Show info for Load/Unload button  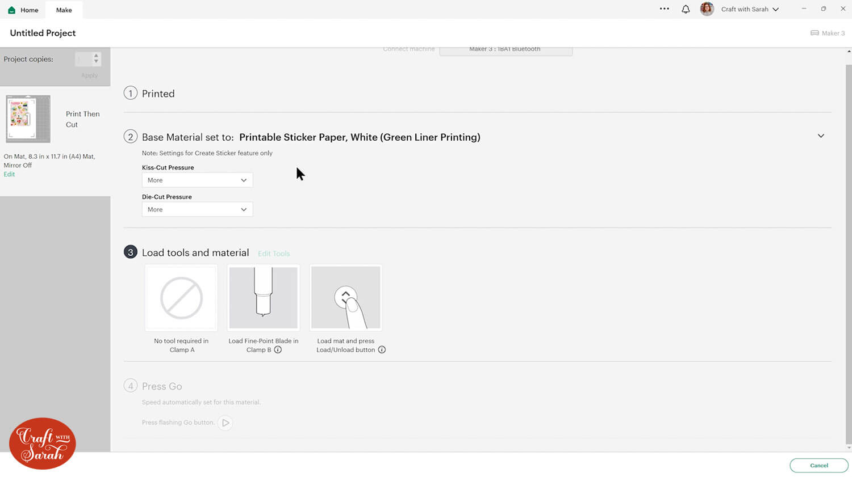click(x=382, y=350)
